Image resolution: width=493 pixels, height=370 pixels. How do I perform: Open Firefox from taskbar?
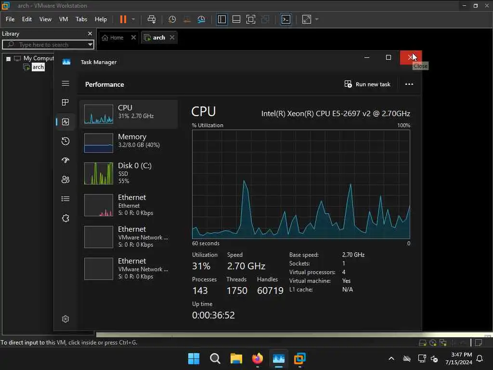tap(258, 358)
